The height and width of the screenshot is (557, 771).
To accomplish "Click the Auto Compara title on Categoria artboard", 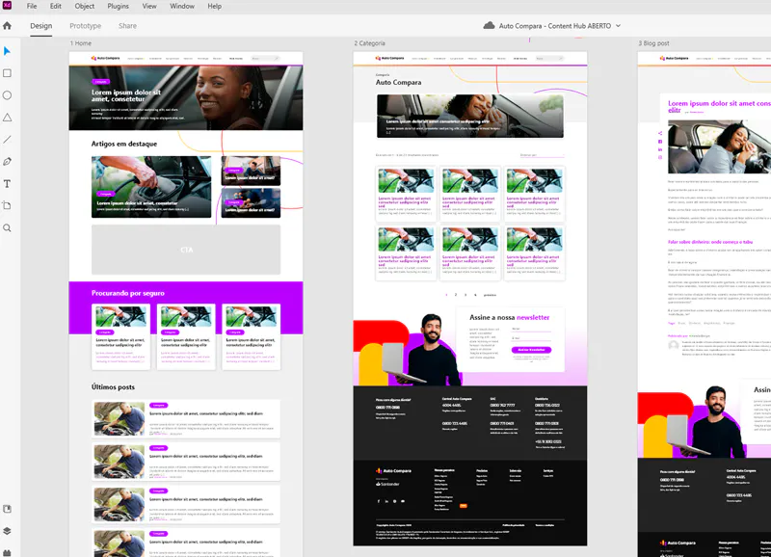I will [x=398, y=82].
